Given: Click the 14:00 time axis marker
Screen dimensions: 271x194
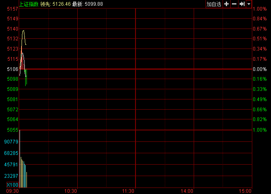Looking at the screenshot, I should [x=187, y=191].
